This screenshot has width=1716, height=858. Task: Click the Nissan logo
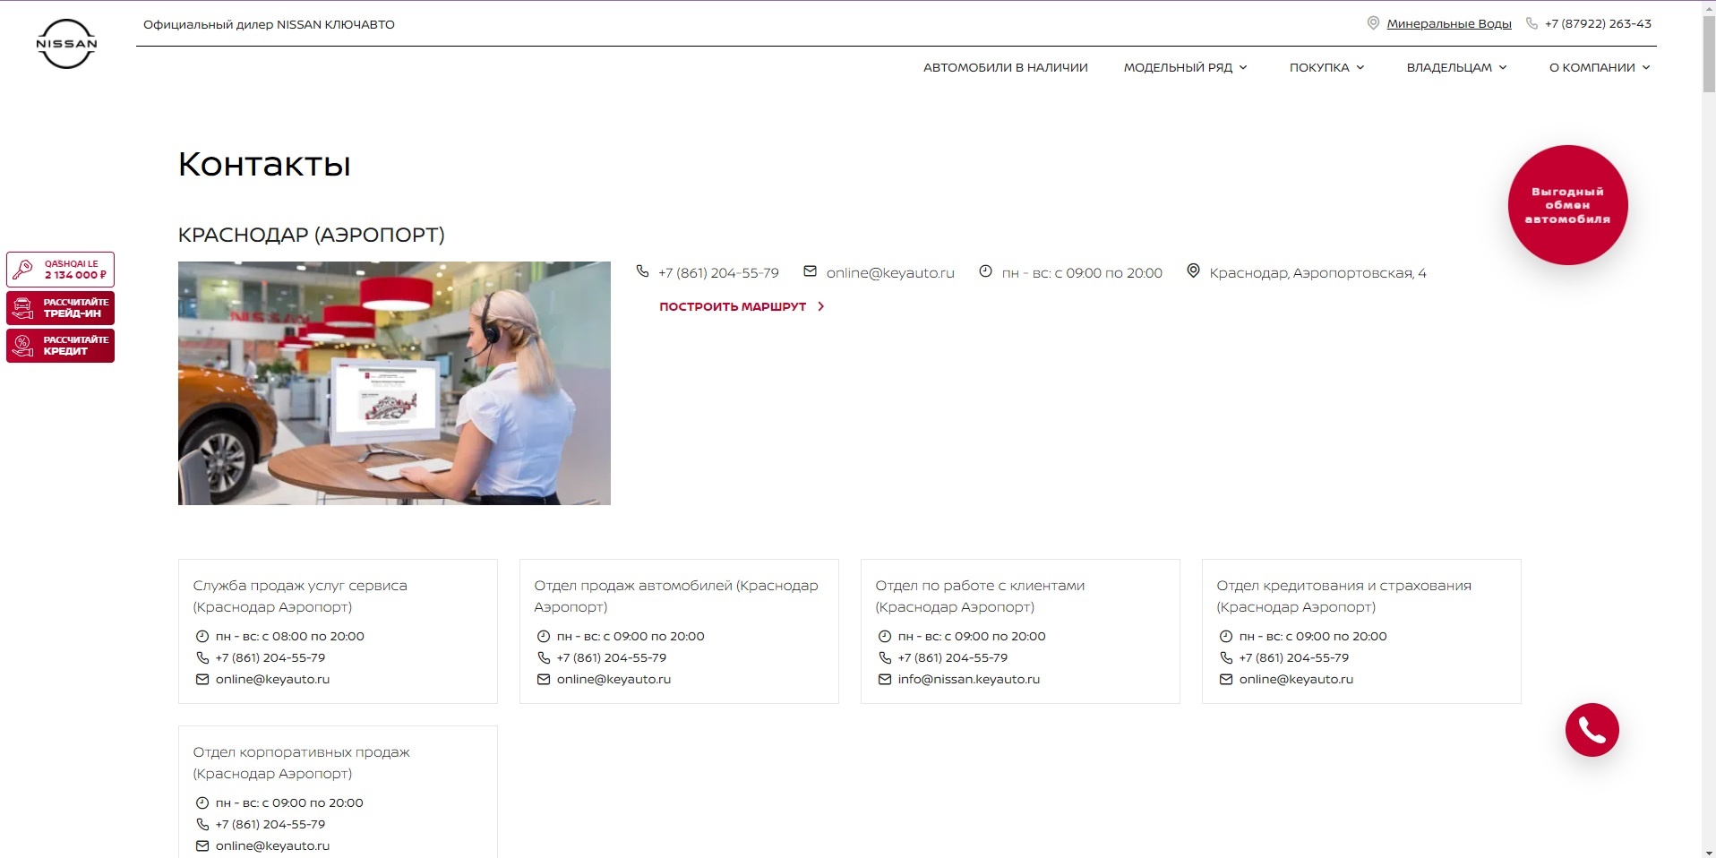[x=66, y=44]
